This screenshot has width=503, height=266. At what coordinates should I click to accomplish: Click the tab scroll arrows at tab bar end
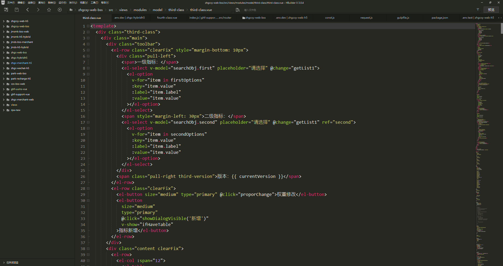pos(500,18)
